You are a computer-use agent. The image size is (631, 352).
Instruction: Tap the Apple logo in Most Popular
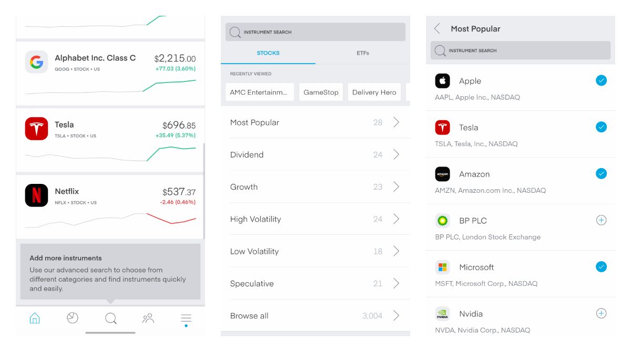pyautogui.click(x=443, y=81)
